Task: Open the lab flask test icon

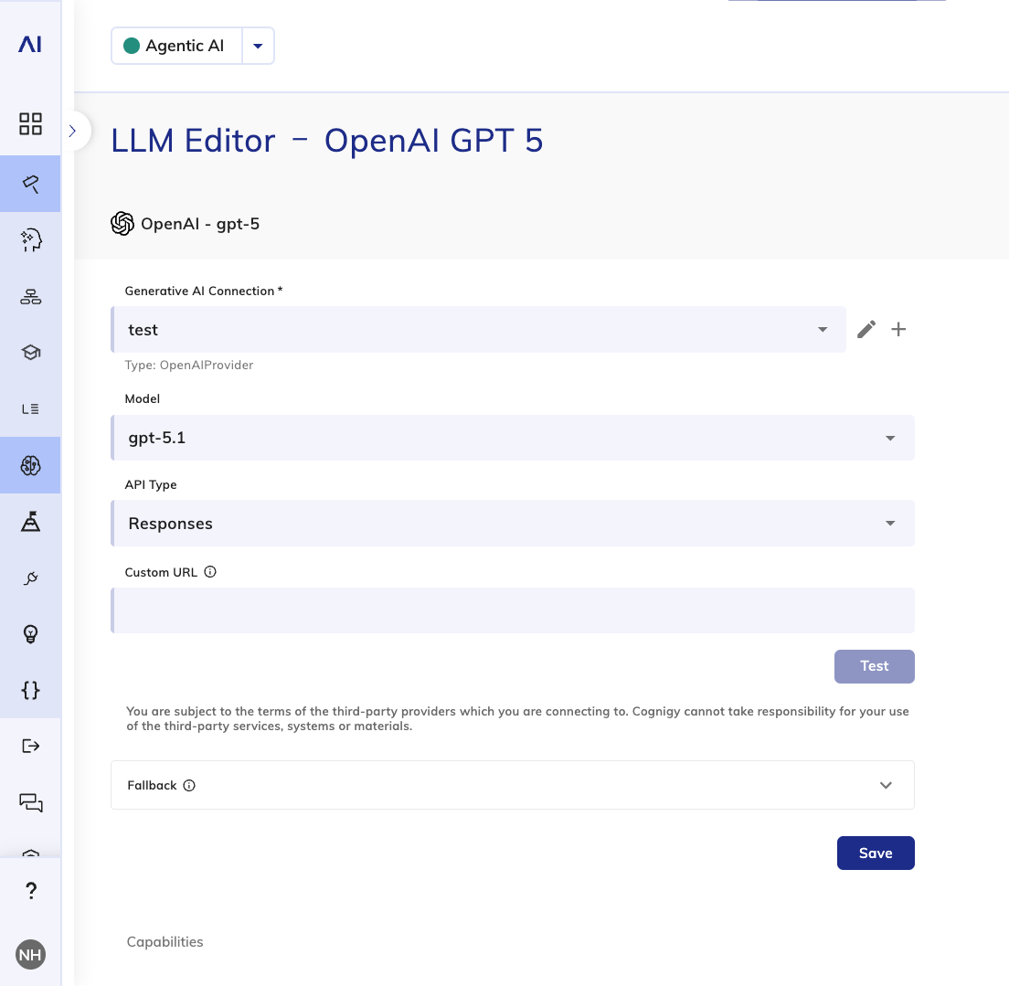Action: [x=30, y=521]
